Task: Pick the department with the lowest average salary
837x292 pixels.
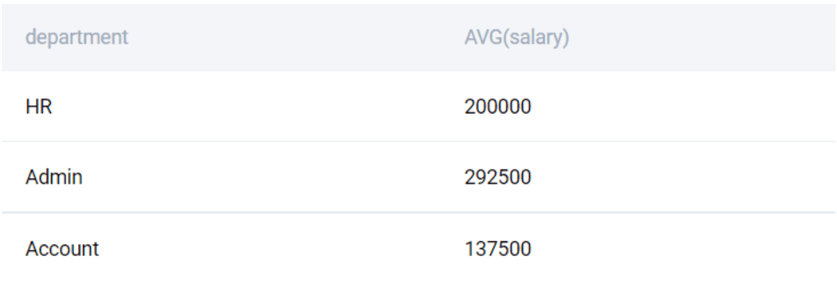Action: coord(62,250)
